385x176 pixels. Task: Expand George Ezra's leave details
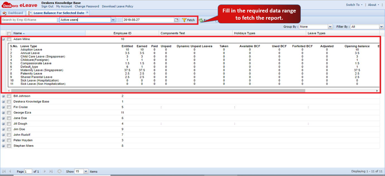tap(3, 113)
